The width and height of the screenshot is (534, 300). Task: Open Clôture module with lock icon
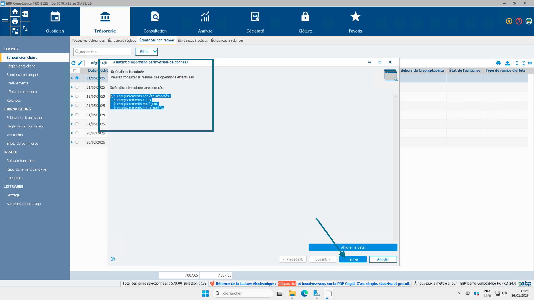click(x=305, y=21)
